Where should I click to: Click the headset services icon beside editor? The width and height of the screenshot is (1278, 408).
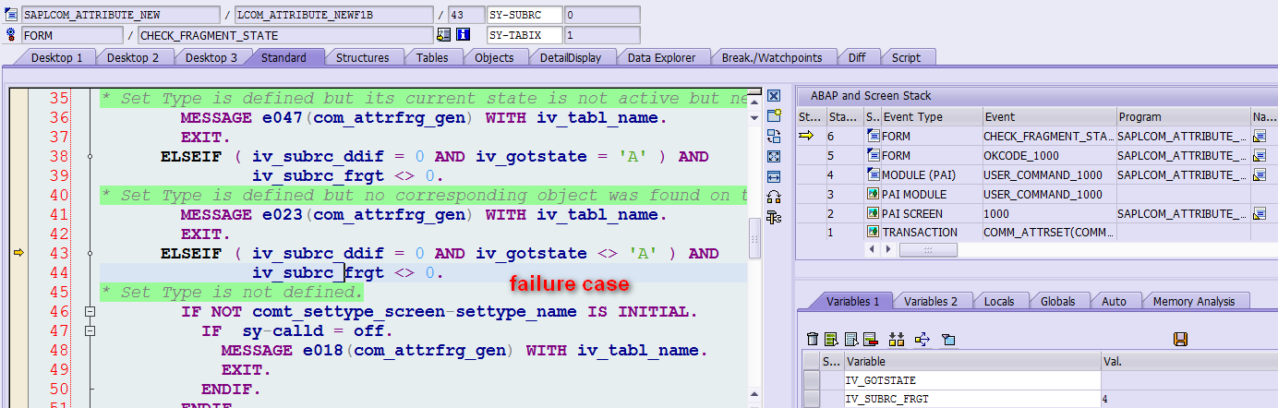[x=774, y=197]
